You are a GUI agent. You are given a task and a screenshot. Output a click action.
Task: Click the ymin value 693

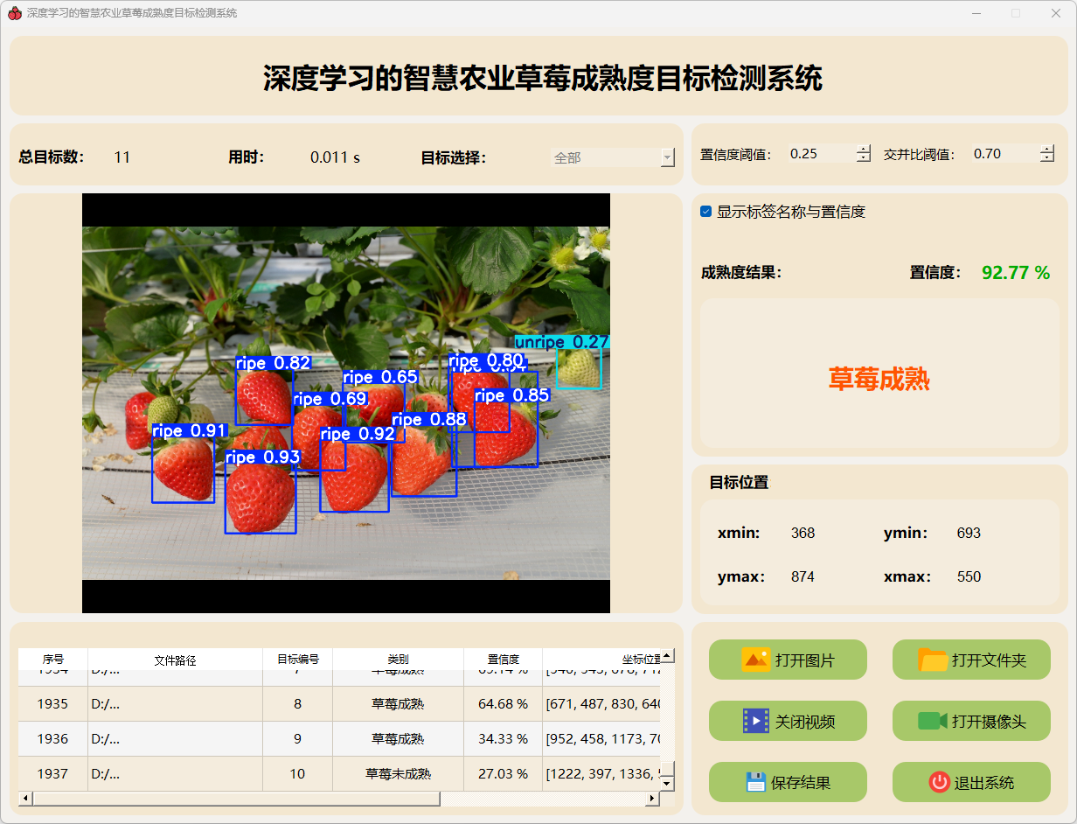coord(969,533)
